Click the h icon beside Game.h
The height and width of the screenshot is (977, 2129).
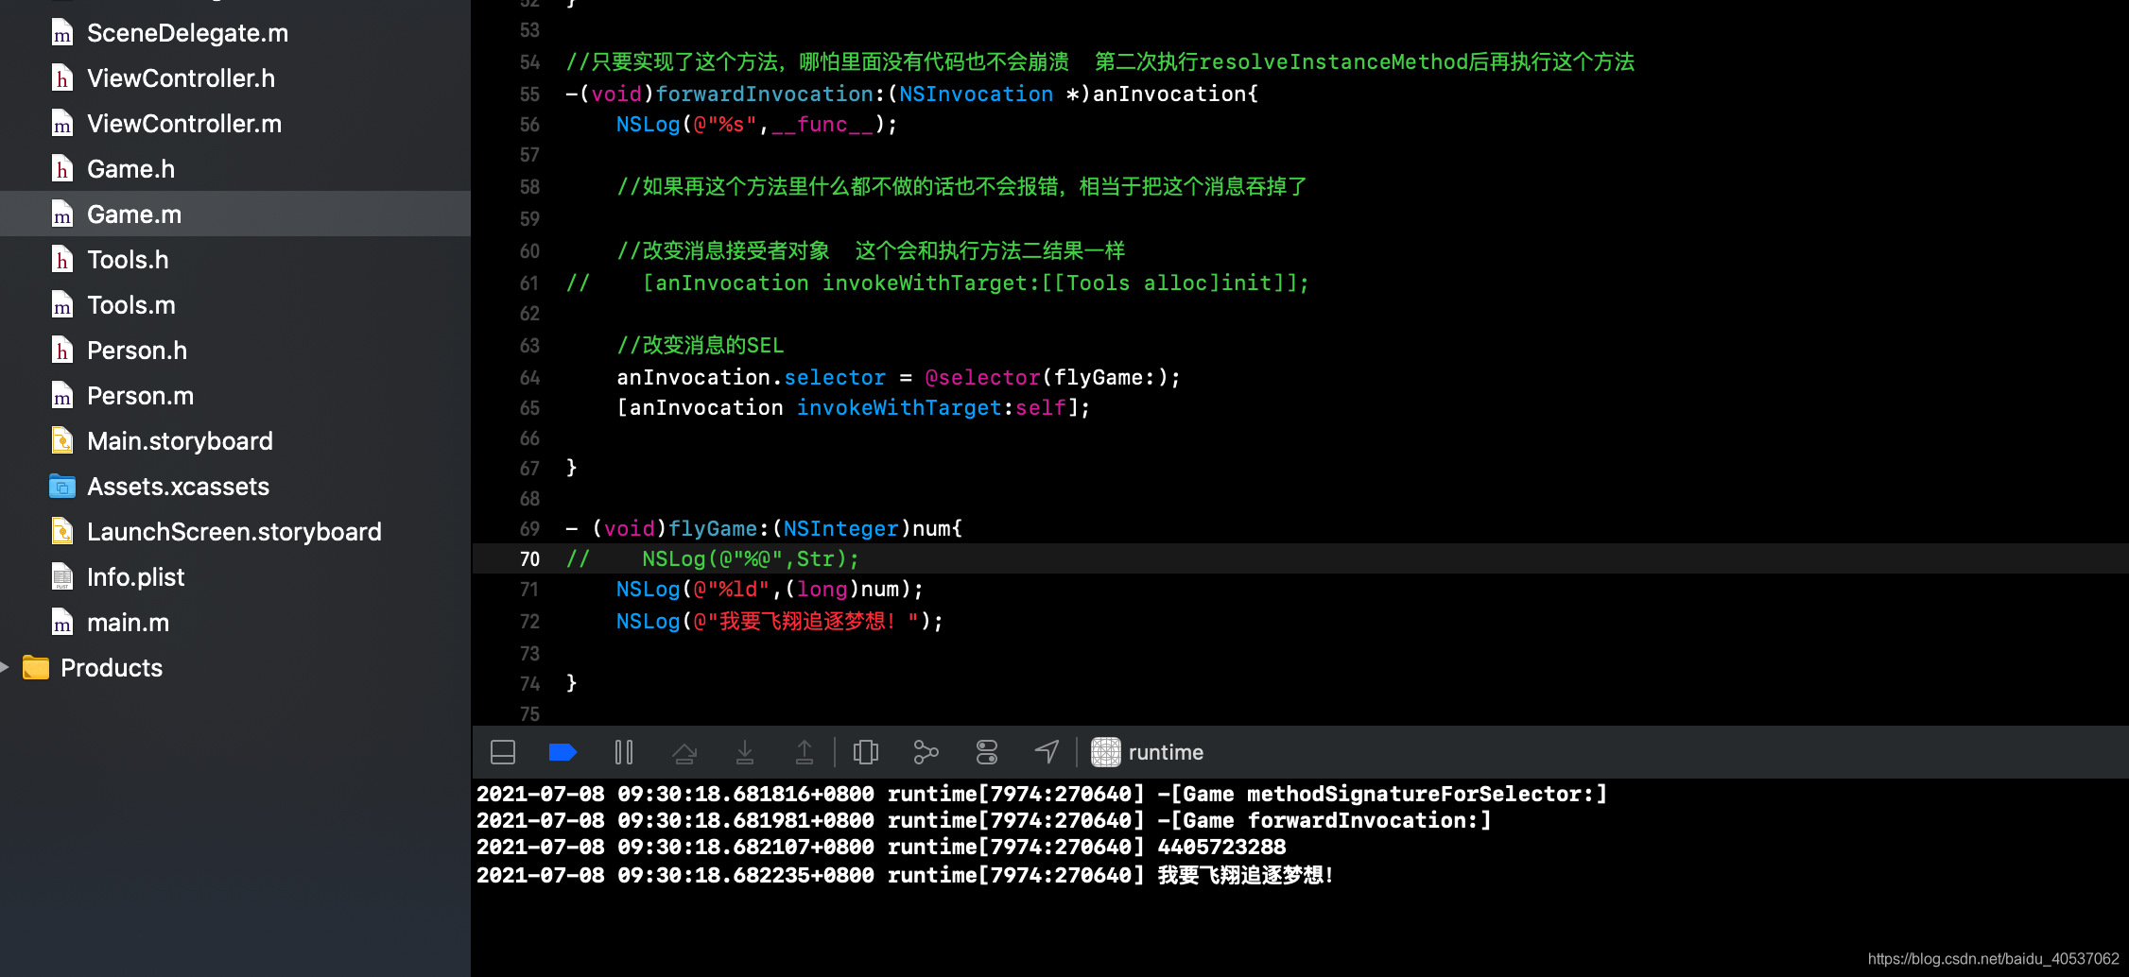click(x=62, y=169)
